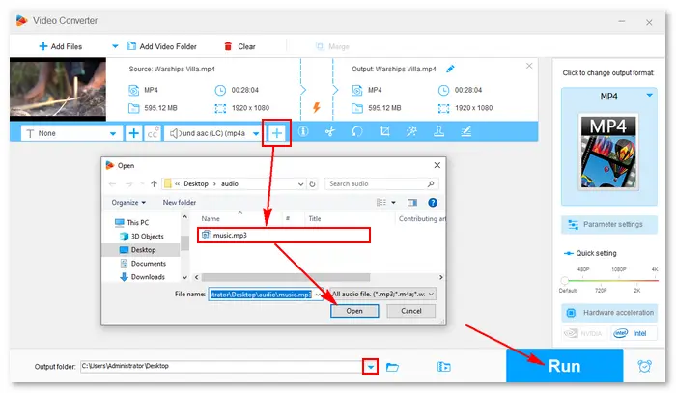Go forward in Open dialog
This screenshot has height=393, width=676.
point(128,184)
